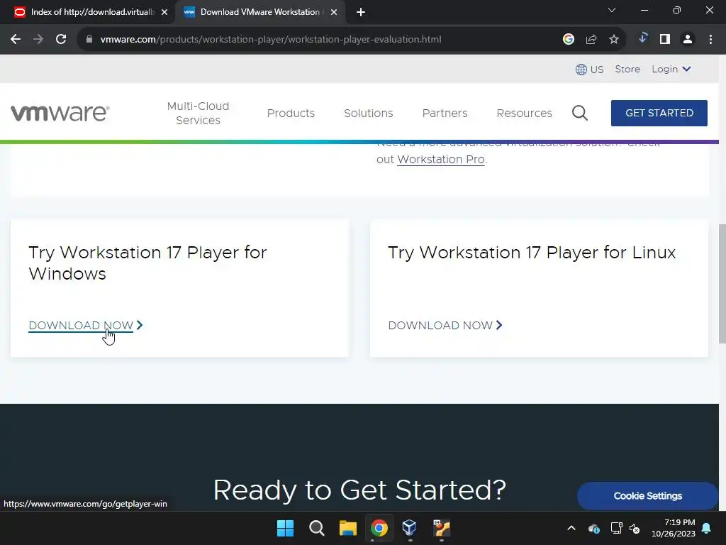
Task: Click the site search magnifier icon
Action: click(580, 113)
